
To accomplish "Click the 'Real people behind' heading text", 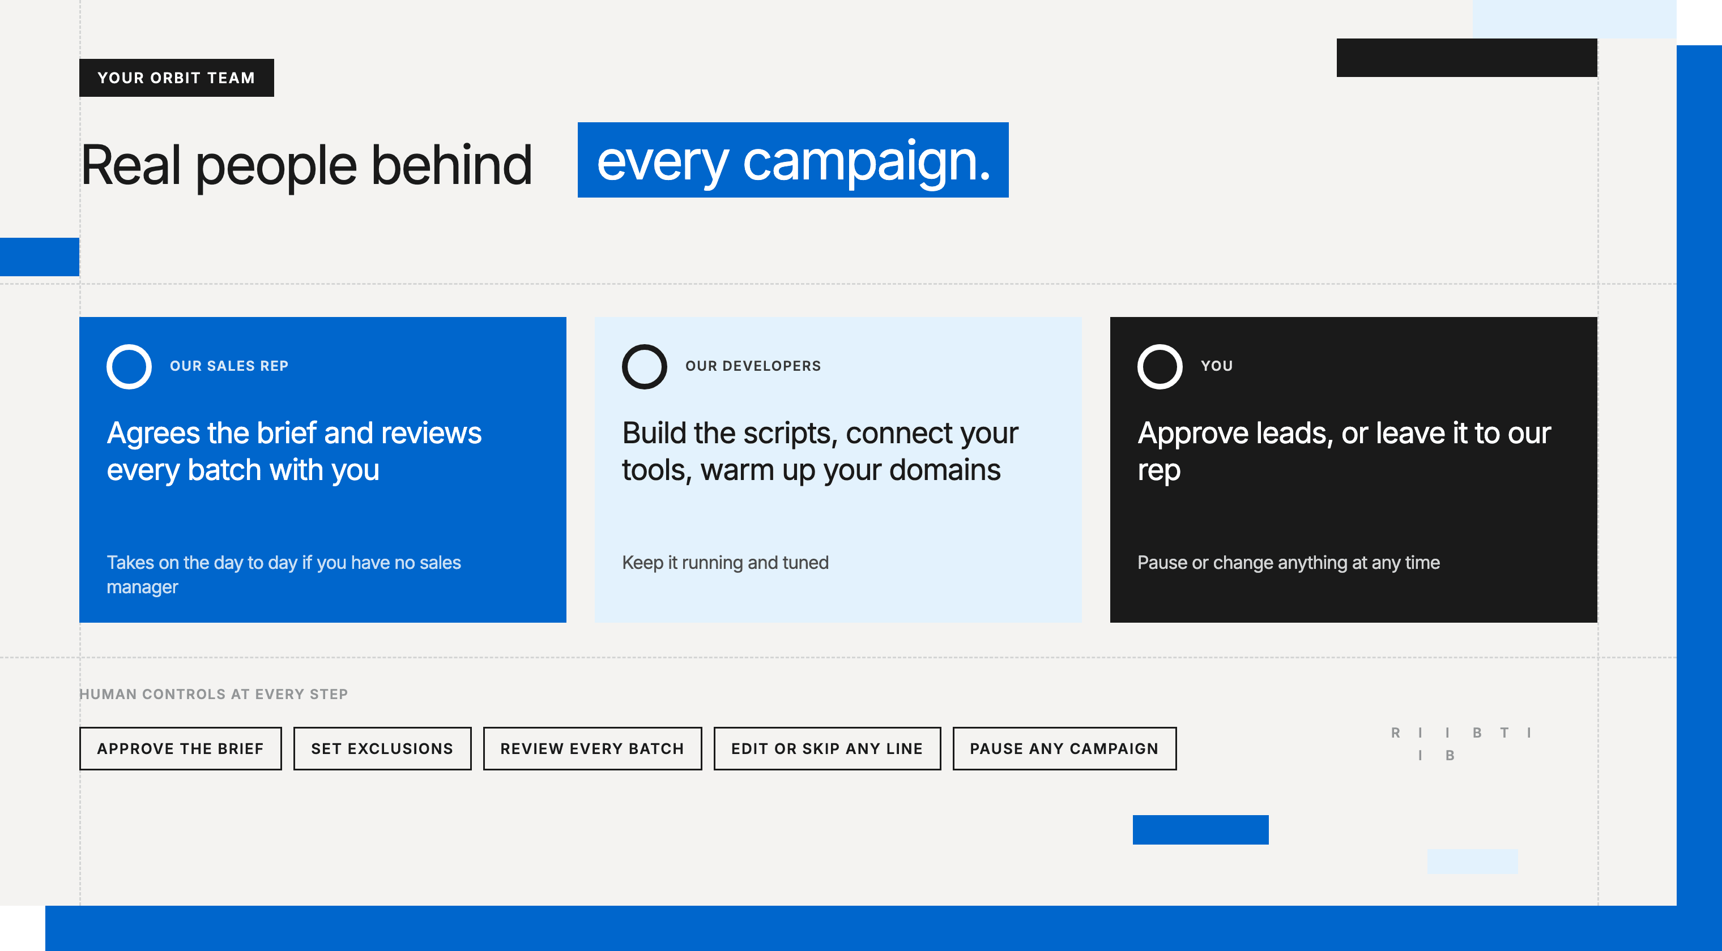I will point(306,166).
